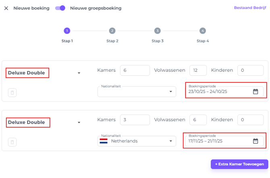Expand the second Deluxe Double room dropdown

pyautogui.click(x=79, y=122)
